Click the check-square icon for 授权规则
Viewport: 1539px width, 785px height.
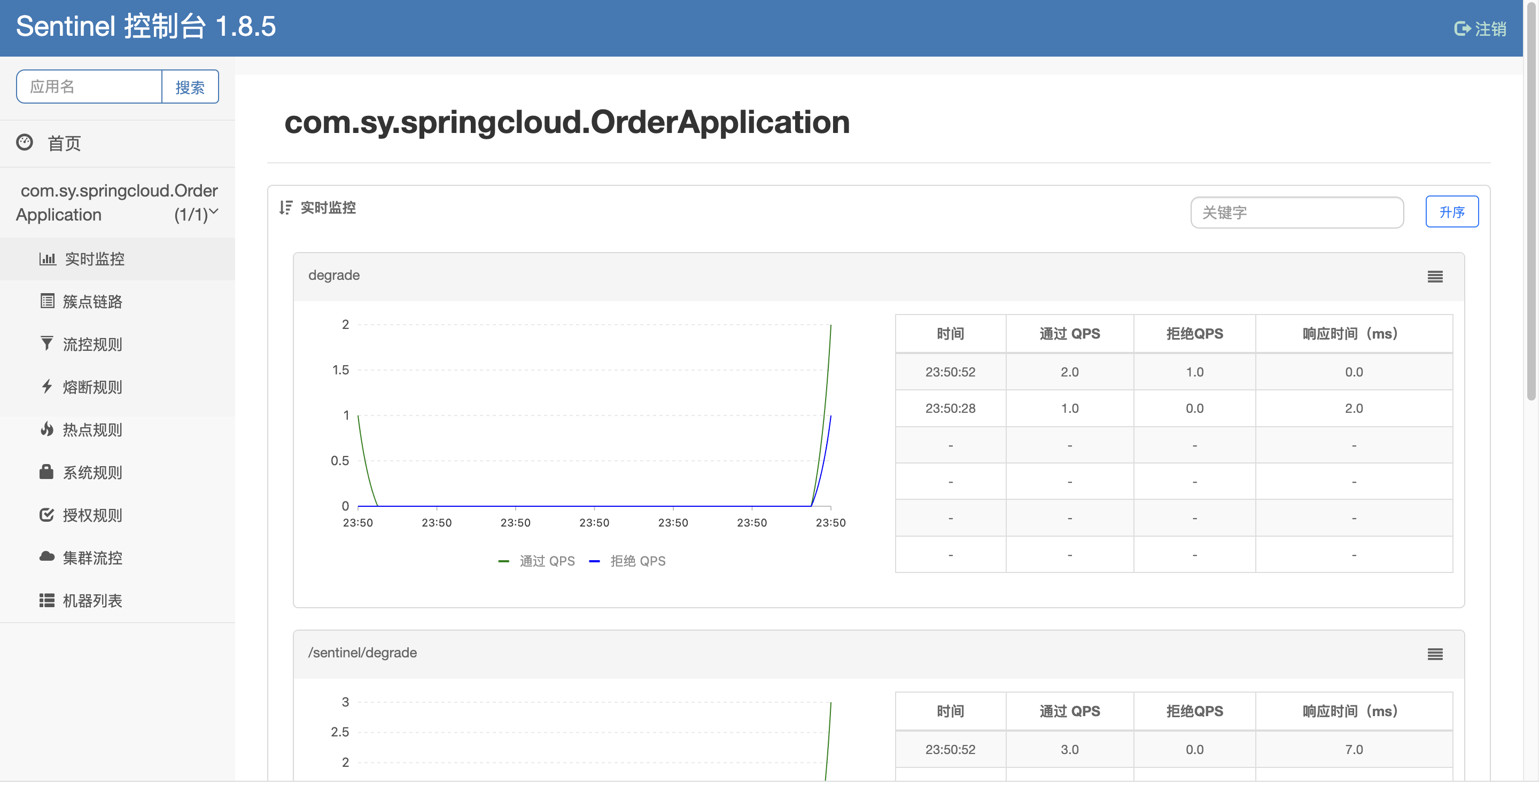pyautogui.click(x=46, y=515)
